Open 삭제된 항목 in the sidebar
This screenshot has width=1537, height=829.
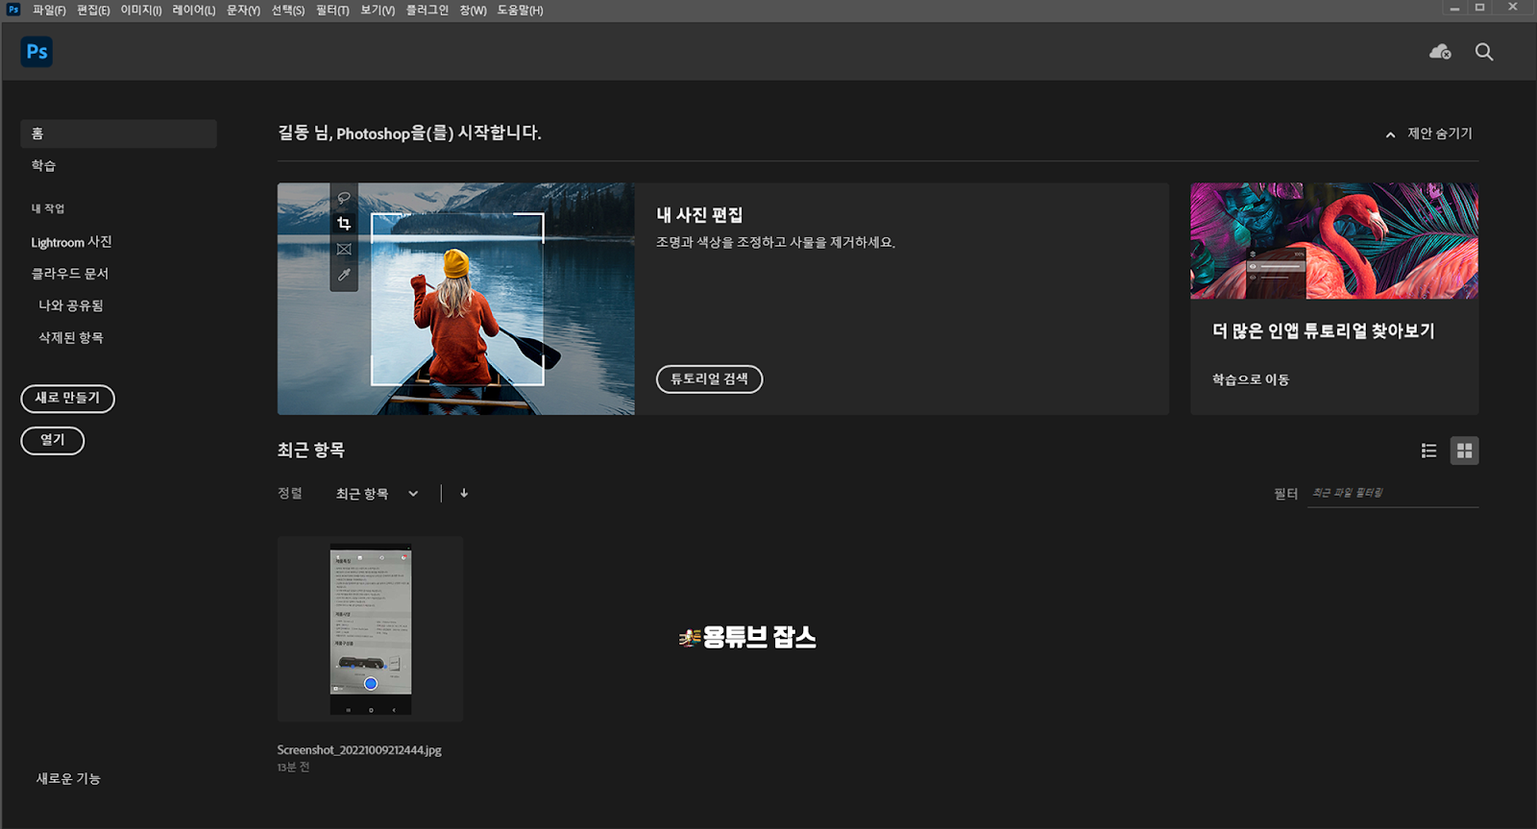click(x=71, y=337)
